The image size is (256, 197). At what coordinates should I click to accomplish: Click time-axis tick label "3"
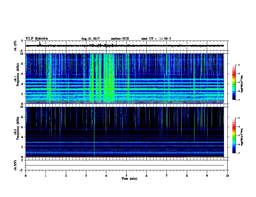tap(86, 176)
